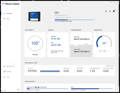This screenshot has height=93, width=120.
Task: Open the Overview section in sidebar
Action: point(9,13)
